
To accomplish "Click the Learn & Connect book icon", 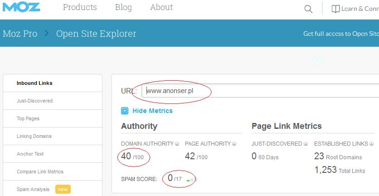I will [x=335, y=9].
